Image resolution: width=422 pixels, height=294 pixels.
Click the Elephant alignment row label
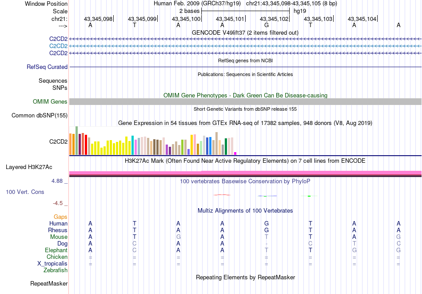click(x=56, y=250)
